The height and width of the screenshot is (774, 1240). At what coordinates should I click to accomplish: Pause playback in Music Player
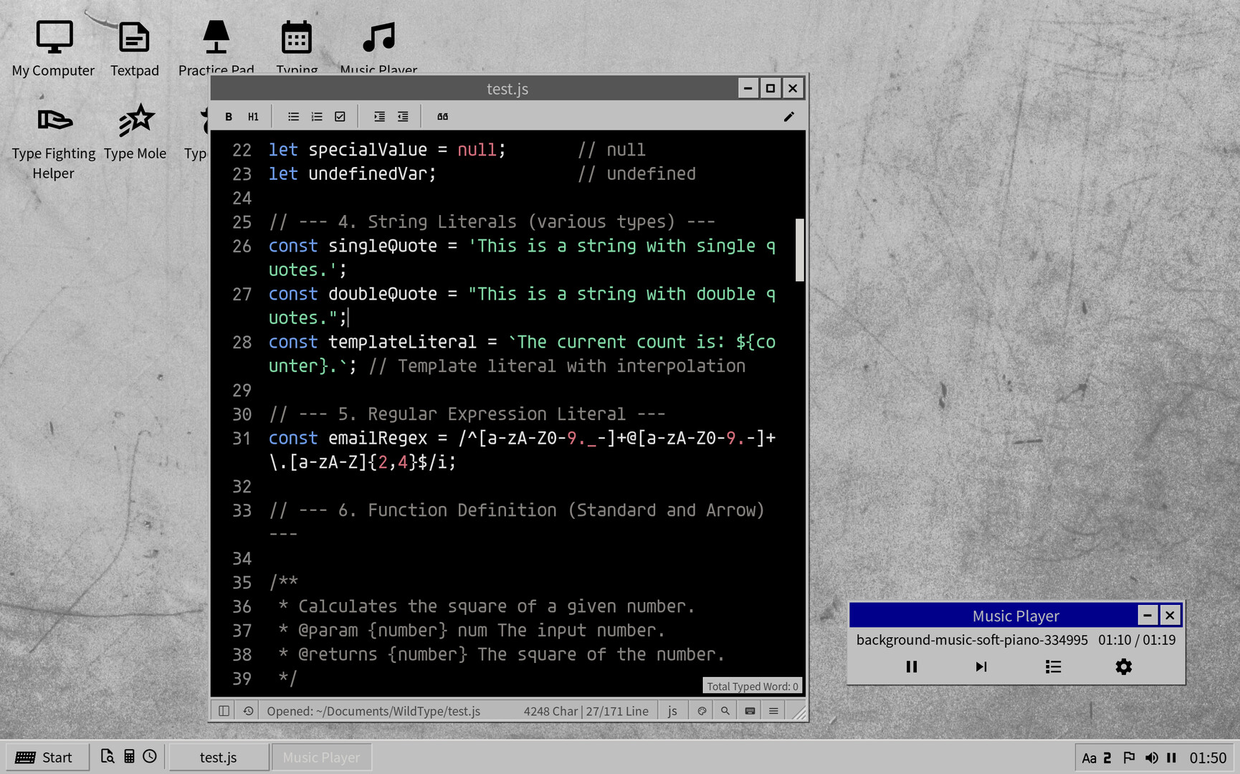click(x=911, y=666)
